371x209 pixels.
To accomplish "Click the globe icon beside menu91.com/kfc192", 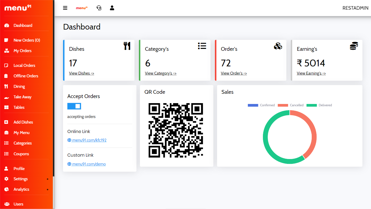I will (69, 140).
